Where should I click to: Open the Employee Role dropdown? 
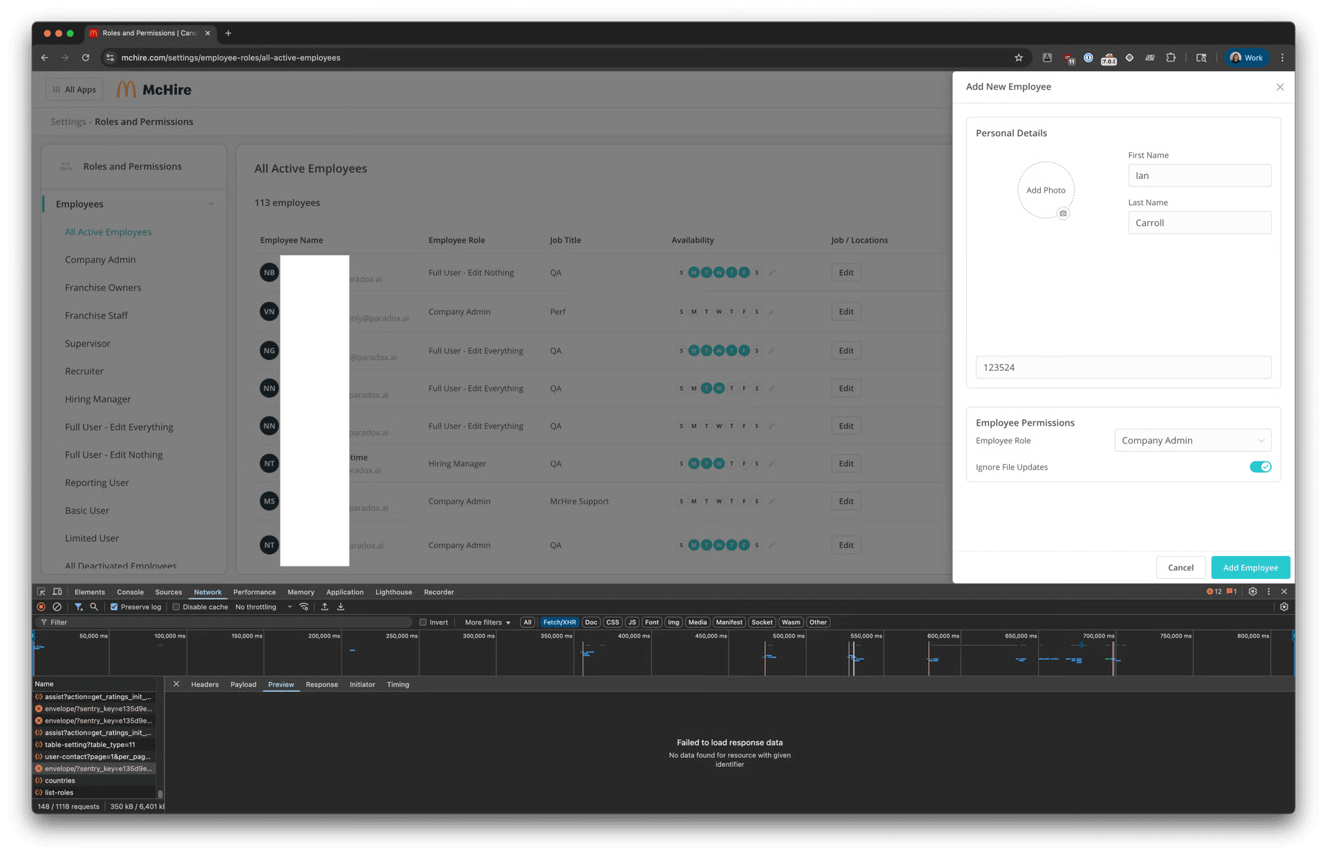pos(1192,440)
